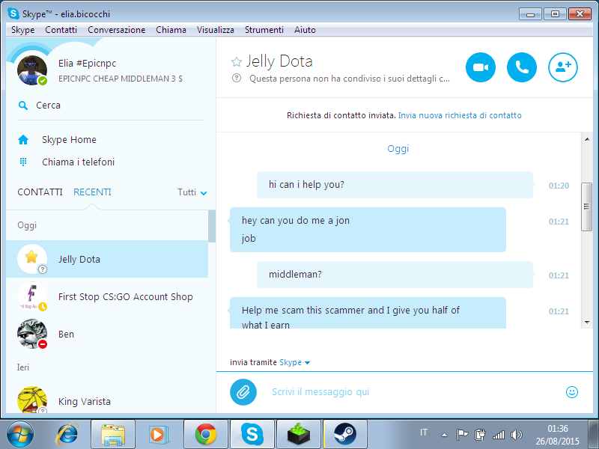599x449 pixels.
Task: Open Windows Media Player from taskbar
Action: coord(158,434)
